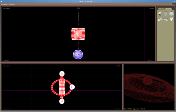Click the red cylinder in top-down view
This screenshot has height=112, width=176.
click(x=78, y=34)
